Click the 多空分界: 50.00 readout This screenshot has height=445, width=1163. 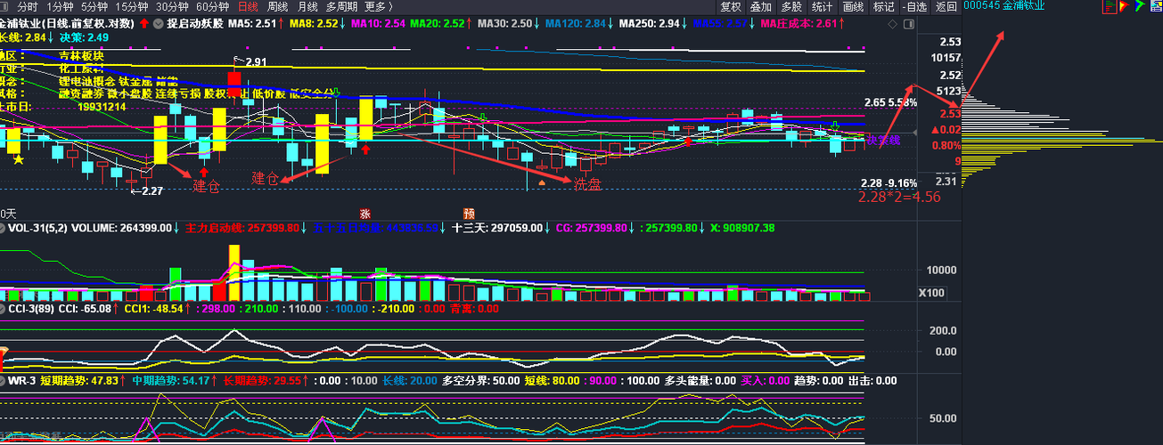pos(482,380)
